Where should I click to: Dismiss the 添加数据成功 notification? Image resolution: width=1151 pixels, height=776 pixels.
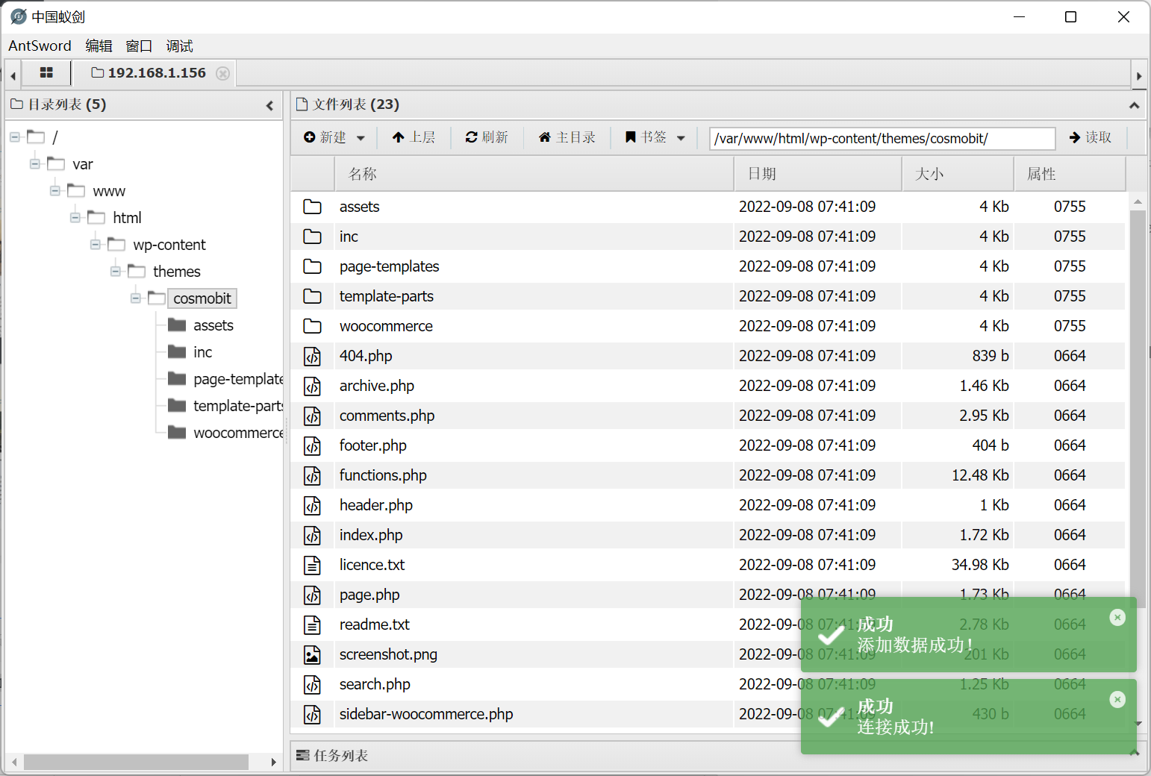point(1117,617)
